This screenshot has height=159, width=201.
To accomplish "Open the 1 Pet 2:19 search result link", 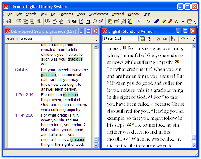I will 24,95.
